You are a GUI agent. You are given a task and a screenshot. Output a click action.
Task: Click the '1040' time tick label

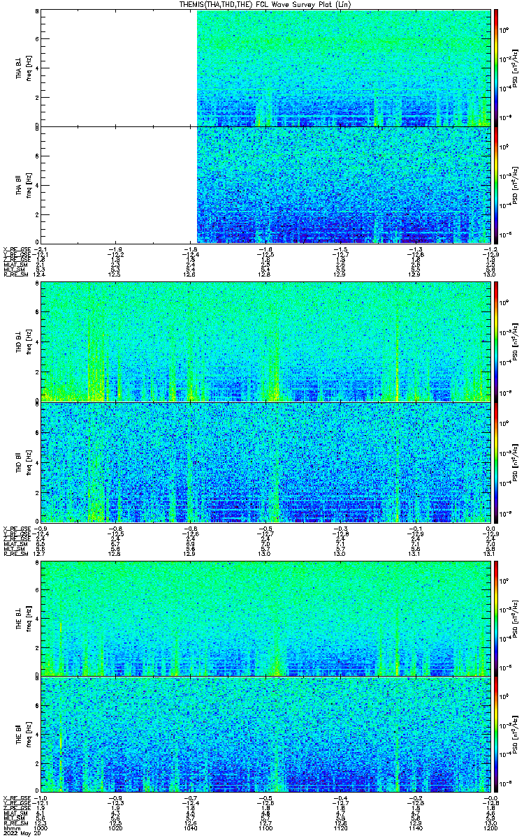(x=191, y=828)
